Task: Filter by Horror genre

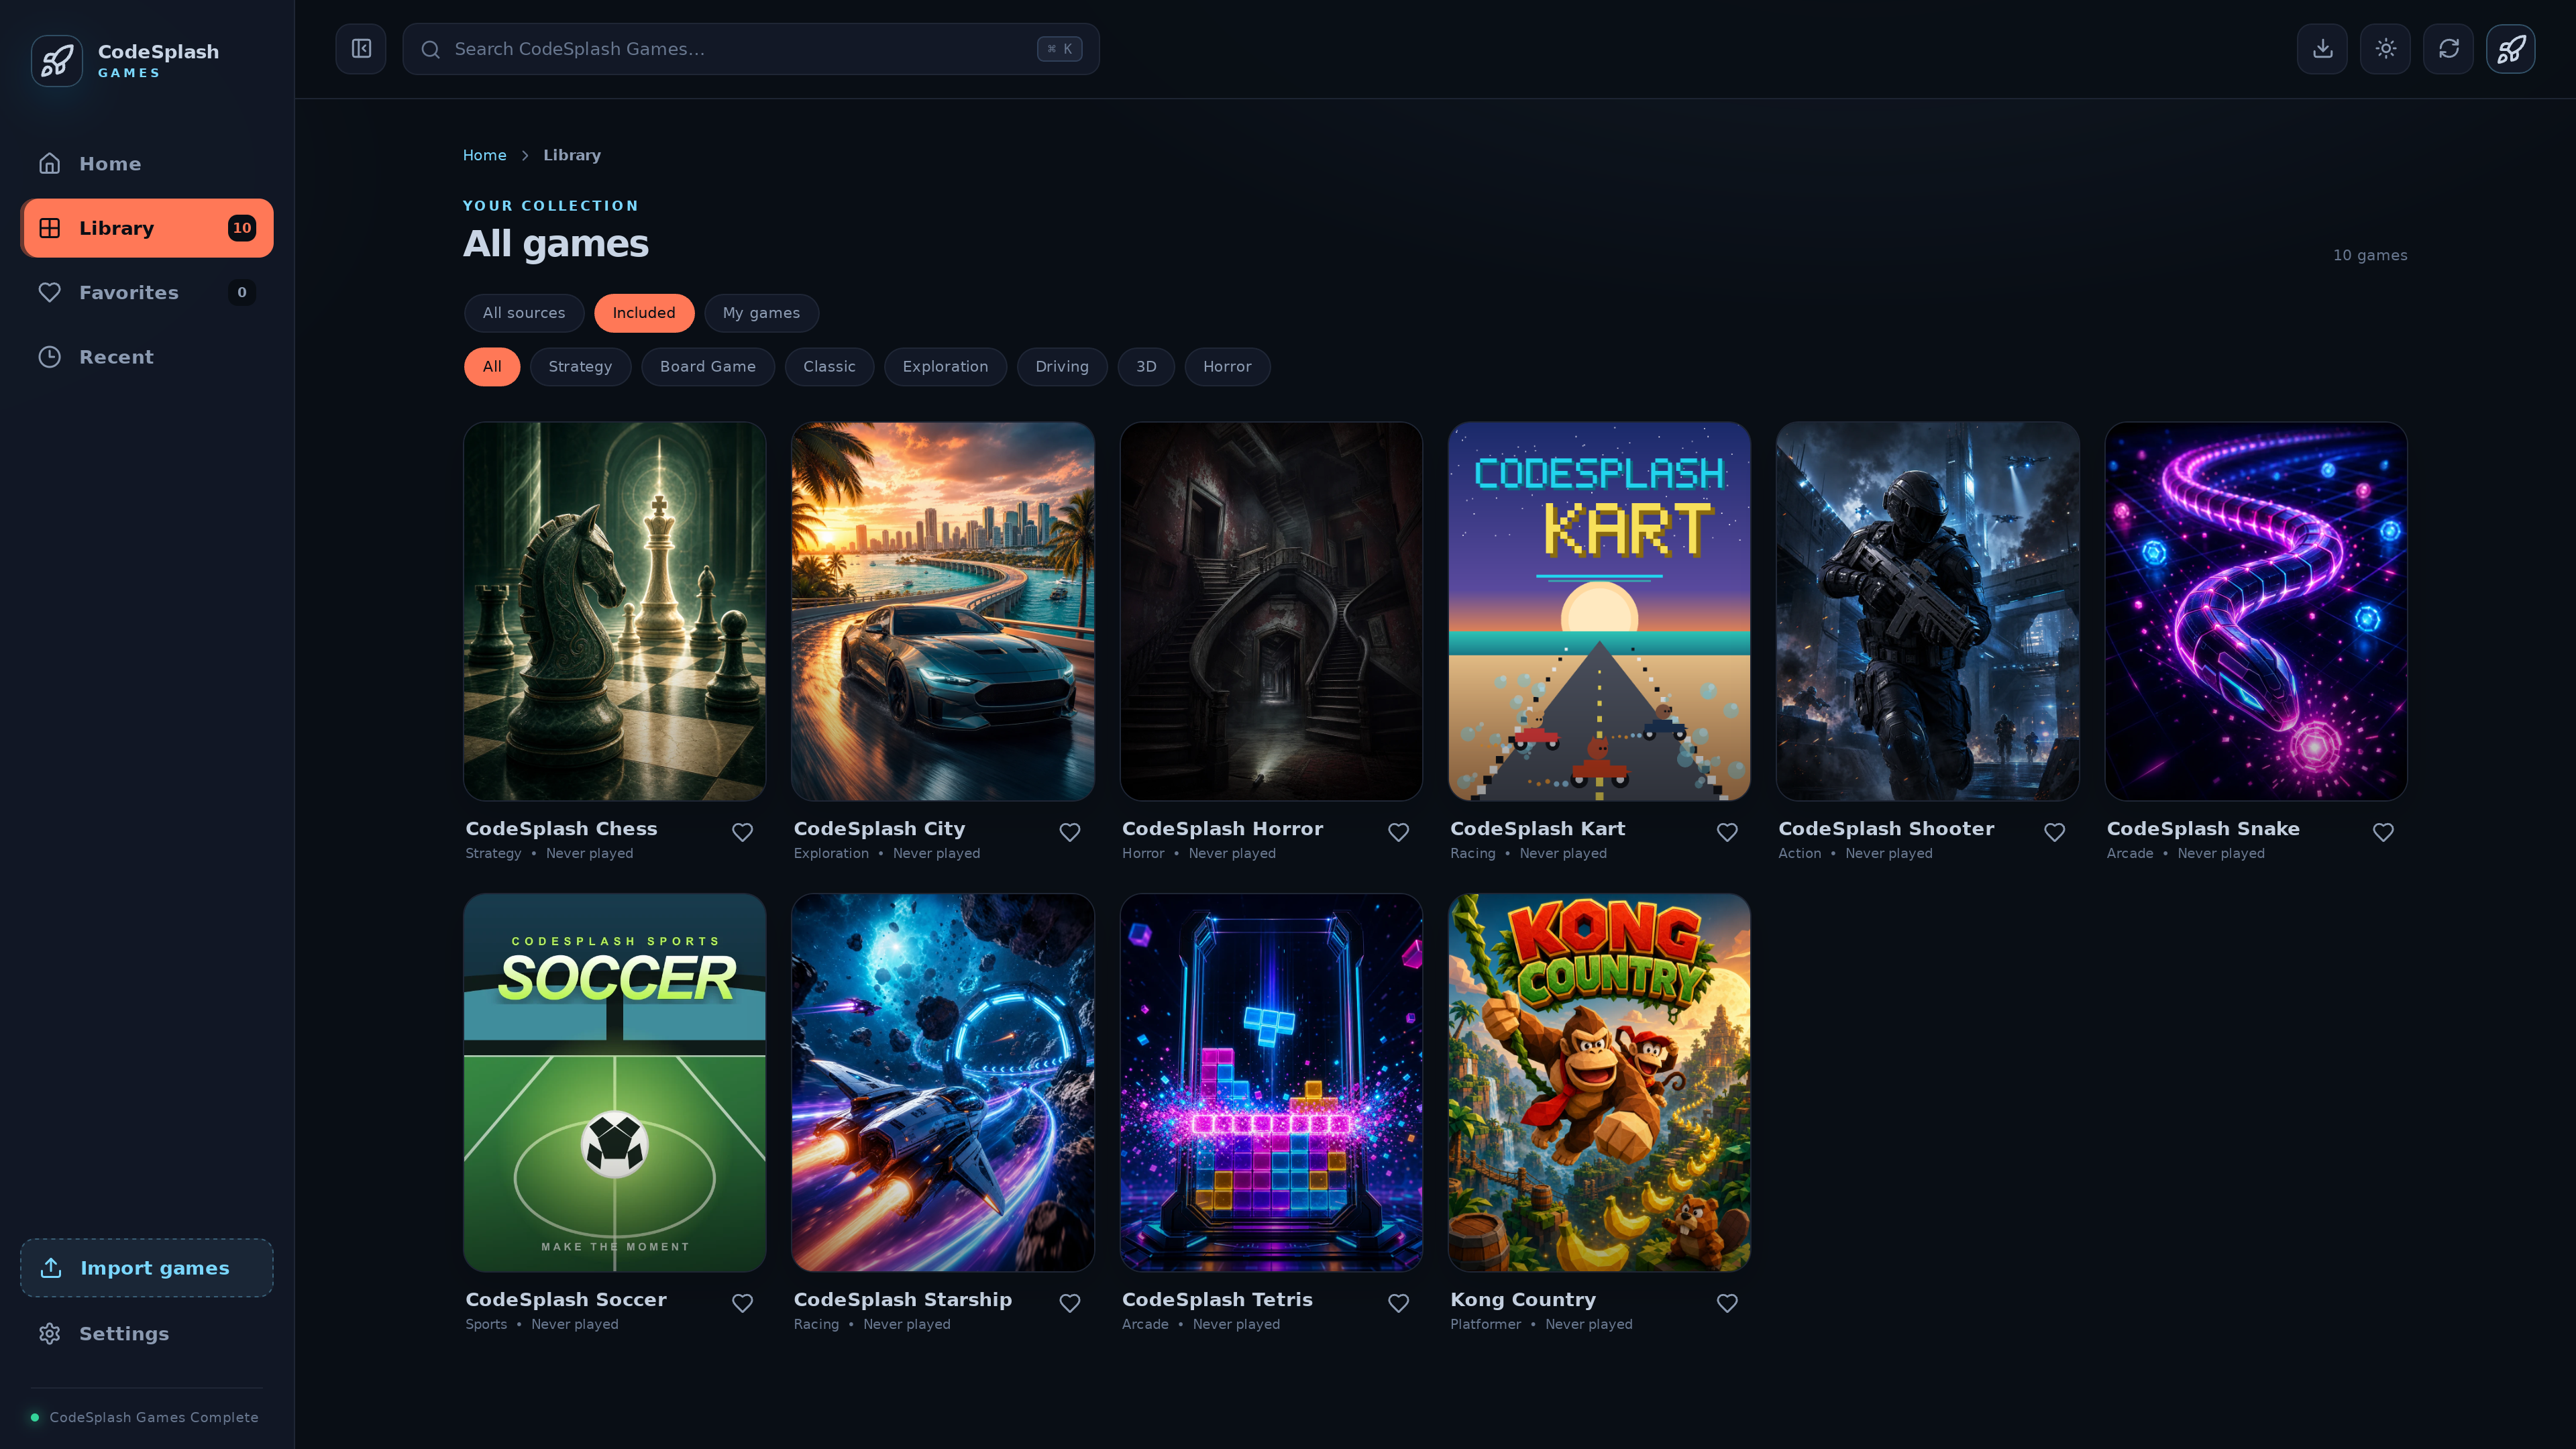Action: point(1227,367)
